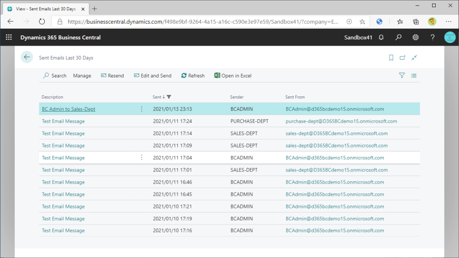The height and width of the screenshot is (258, 459).
Task: Open the Sent From column header menu
Action: [295, 97]
